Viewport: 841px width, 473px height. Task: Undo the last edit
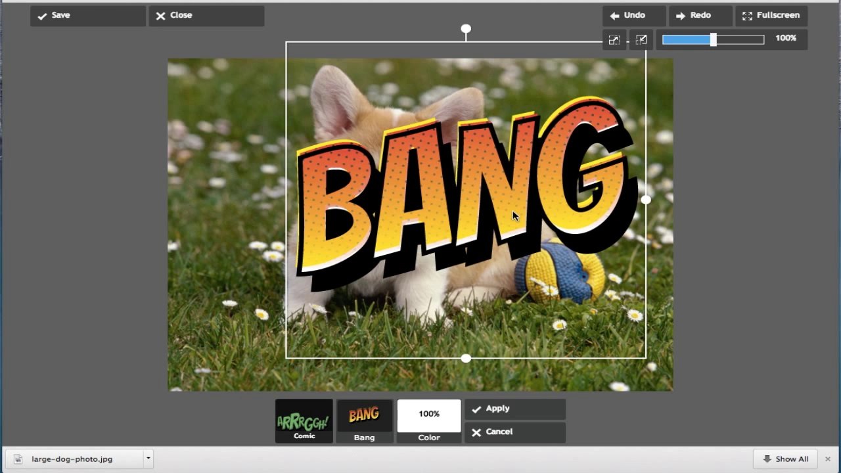click(634, 16)
